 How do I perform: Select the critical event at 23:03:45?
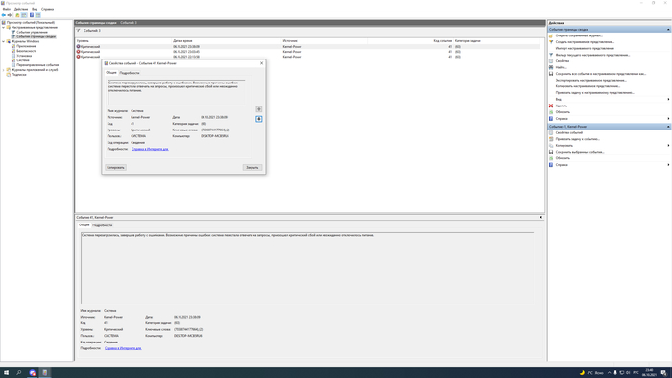[307, 52]
